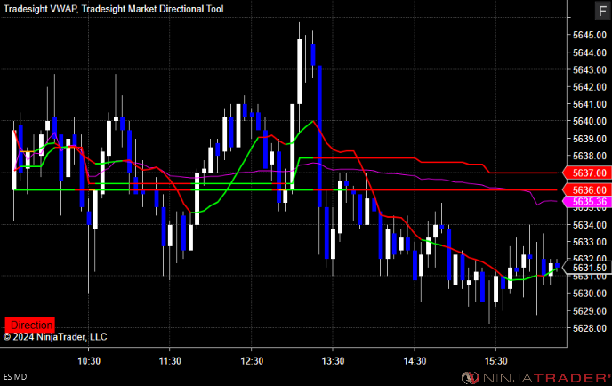Click the 13:30 time axis label
This screenshot has height=386, width=612.
(x=333, y=361)
